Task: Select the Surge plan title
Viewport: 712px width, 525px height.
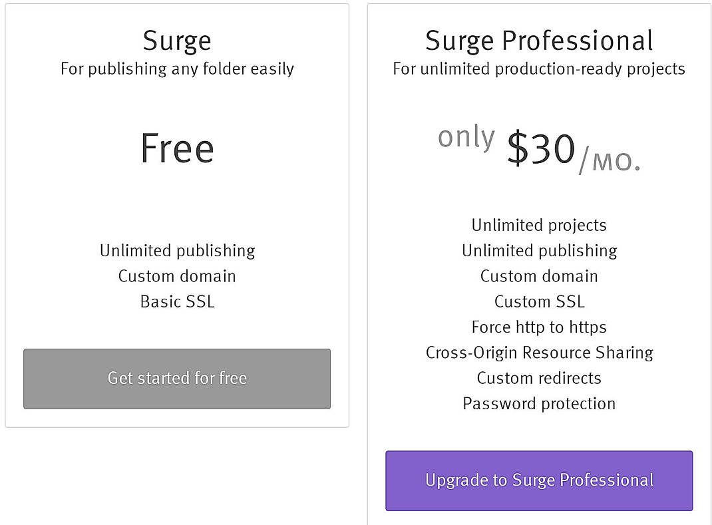Action: coord(176,40)
